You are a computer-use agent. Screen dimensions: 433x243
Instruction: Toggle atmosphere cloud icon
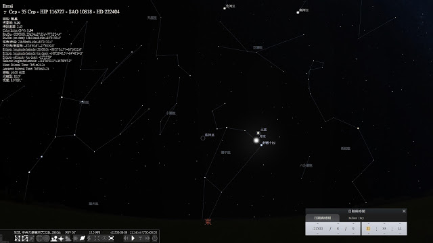coord(68,238)
